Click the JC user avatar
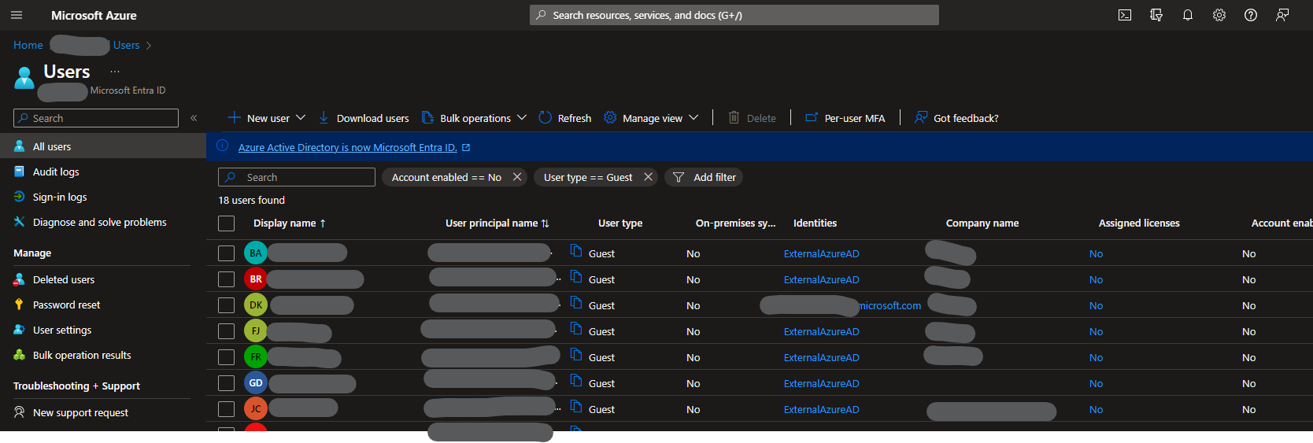Screen dimensions: 1313x443 click(256, 409)
